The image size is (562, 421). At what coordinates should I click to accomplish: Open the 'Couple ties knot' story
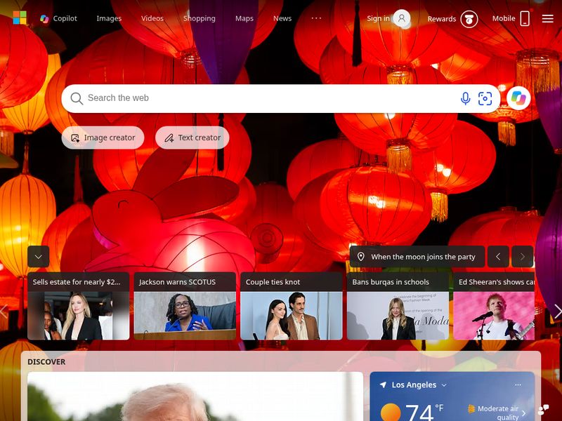[x=292, y=306]
